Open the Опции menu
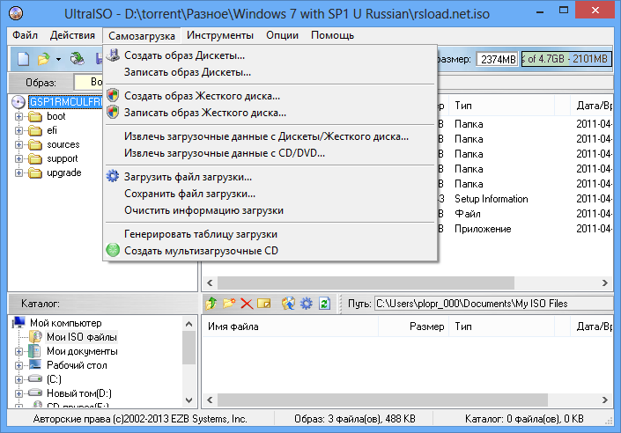The height and width of the screenshot is (433, 621). click(x=282, y=35)
